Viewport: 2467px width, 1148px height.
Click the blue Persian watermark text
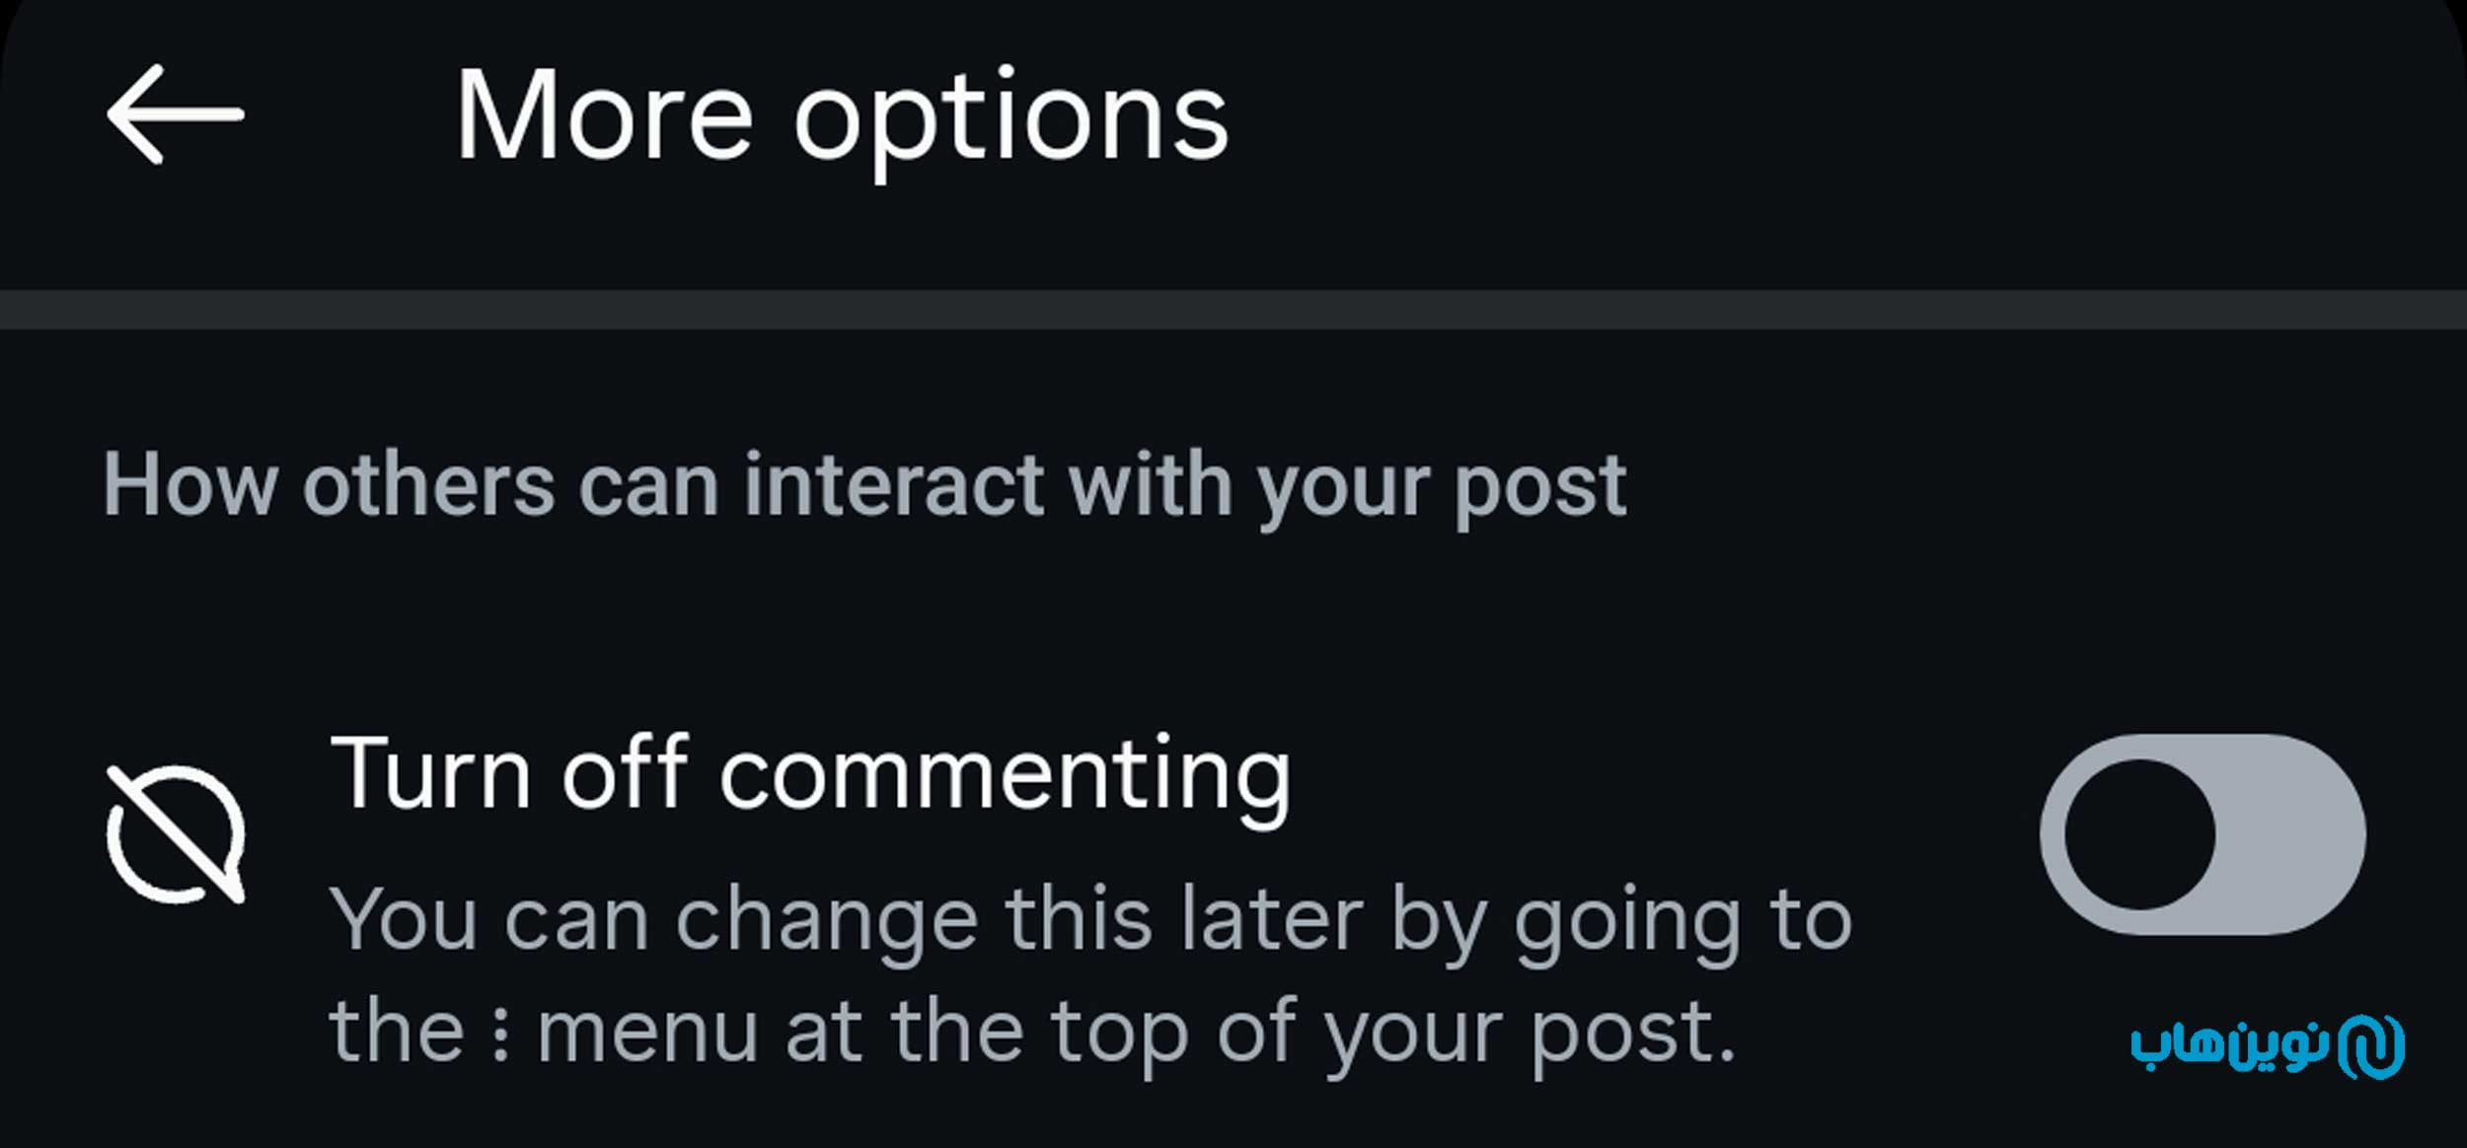(2230, 1046)
